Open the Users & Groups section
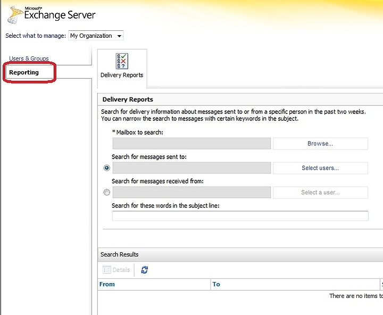The height and width of the screenshot is (315, 383). 29,59
